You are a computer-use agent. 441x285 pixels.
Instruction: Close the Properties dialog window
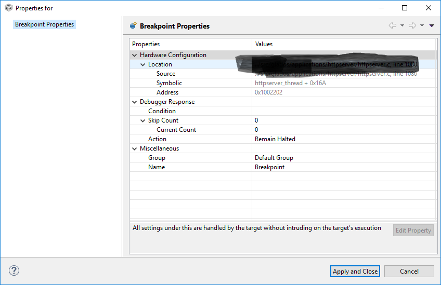click(x=428, y=8)
